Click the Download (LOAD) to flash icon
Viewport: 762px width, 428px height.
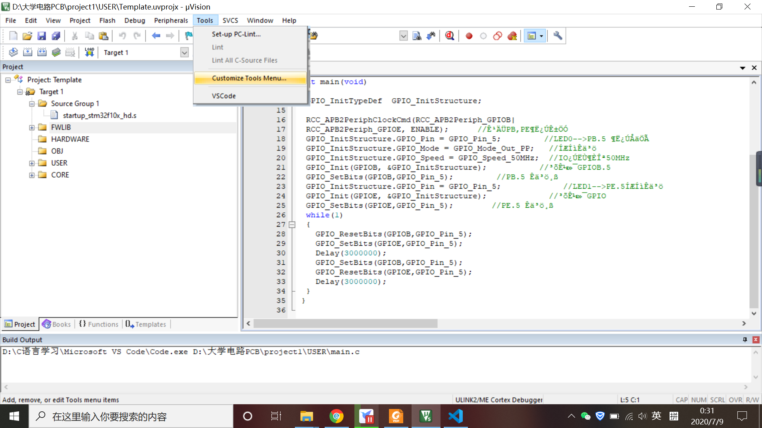(x=89, y=52)
